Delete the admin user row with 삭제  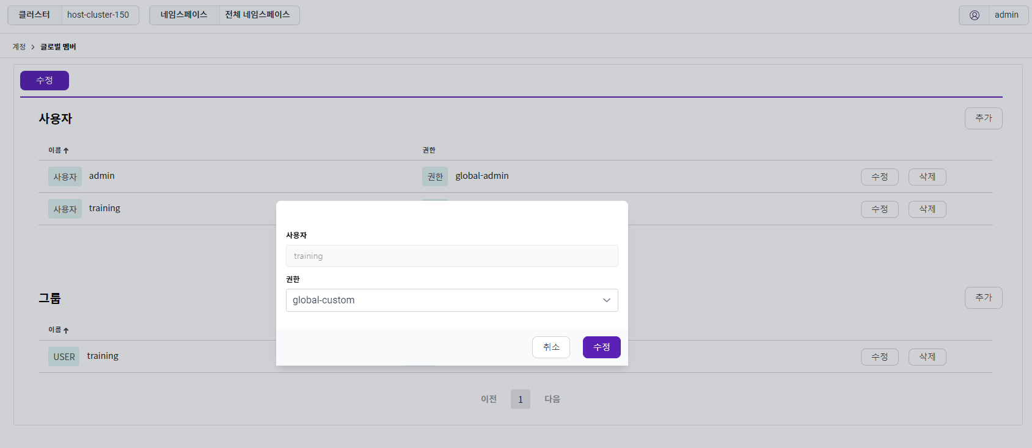point(928,177)
